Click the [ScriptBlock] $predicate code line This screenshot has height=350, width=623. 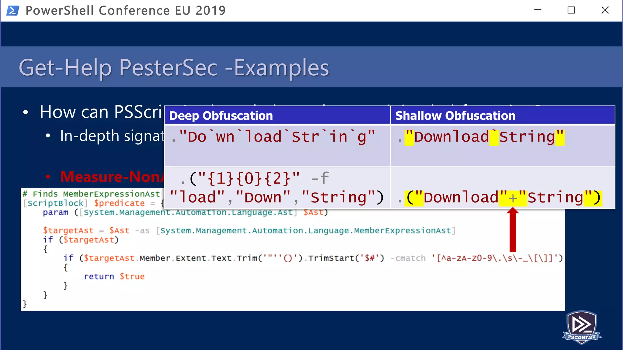click(x=93, y=203)
